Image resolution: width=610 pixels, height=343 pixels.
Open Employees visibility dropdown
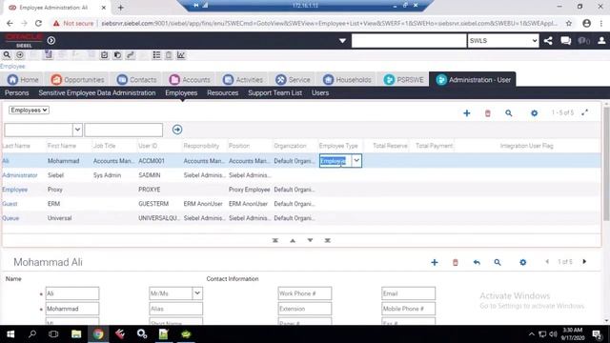29,111
